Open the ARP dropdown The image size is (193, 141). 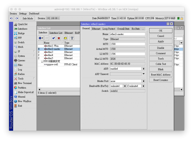(x=143, y=69)
